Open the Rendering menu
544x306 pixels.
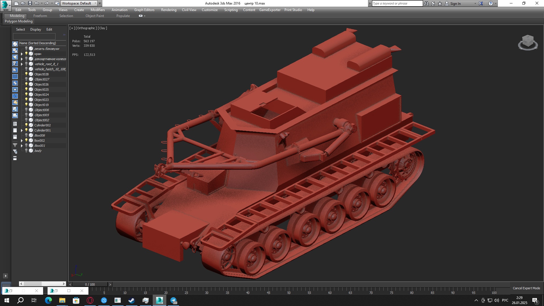pos(169,10)
